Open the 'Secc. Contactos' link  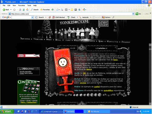pyautogui.click(x=29, y=102)
